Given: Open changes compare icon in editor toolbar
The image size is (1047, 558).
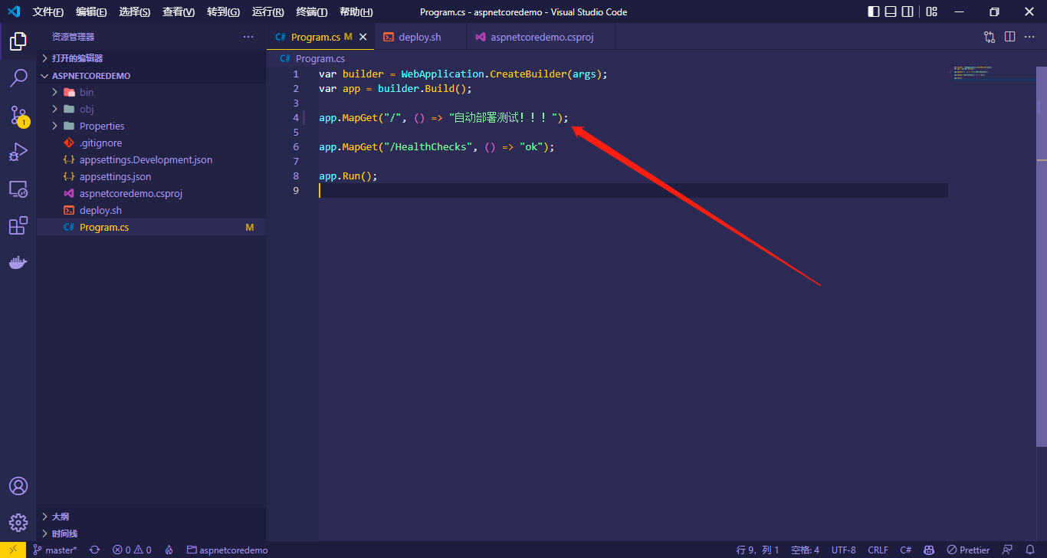Looking at the screenshot, I should [990, 37].
